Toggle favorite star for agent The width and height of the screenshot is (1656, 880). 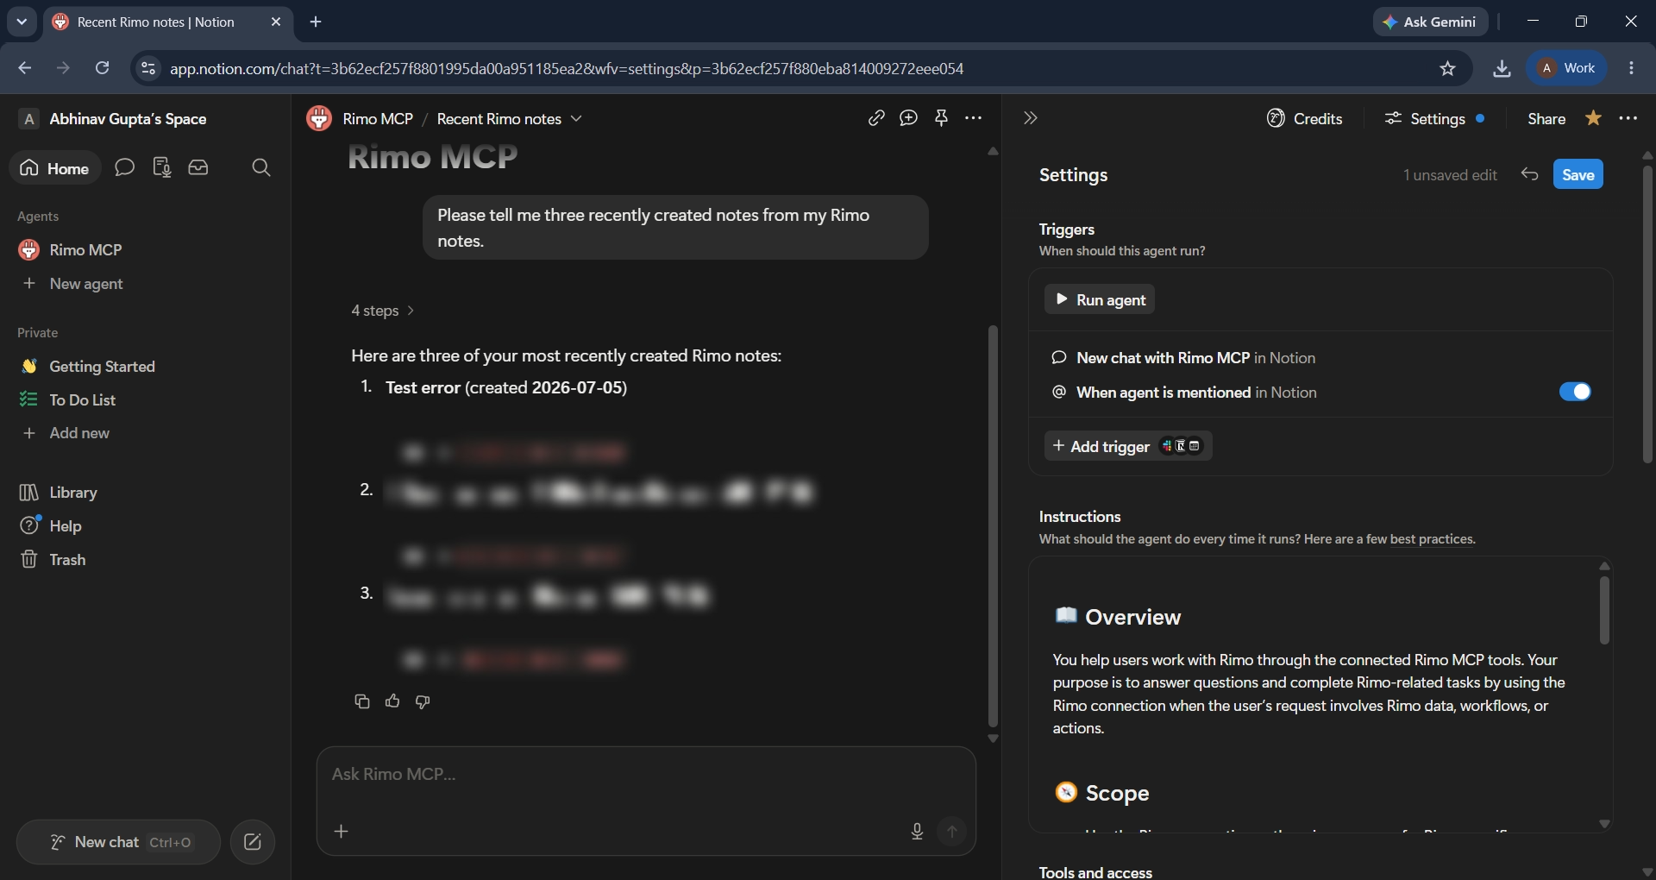(1593, 118)
